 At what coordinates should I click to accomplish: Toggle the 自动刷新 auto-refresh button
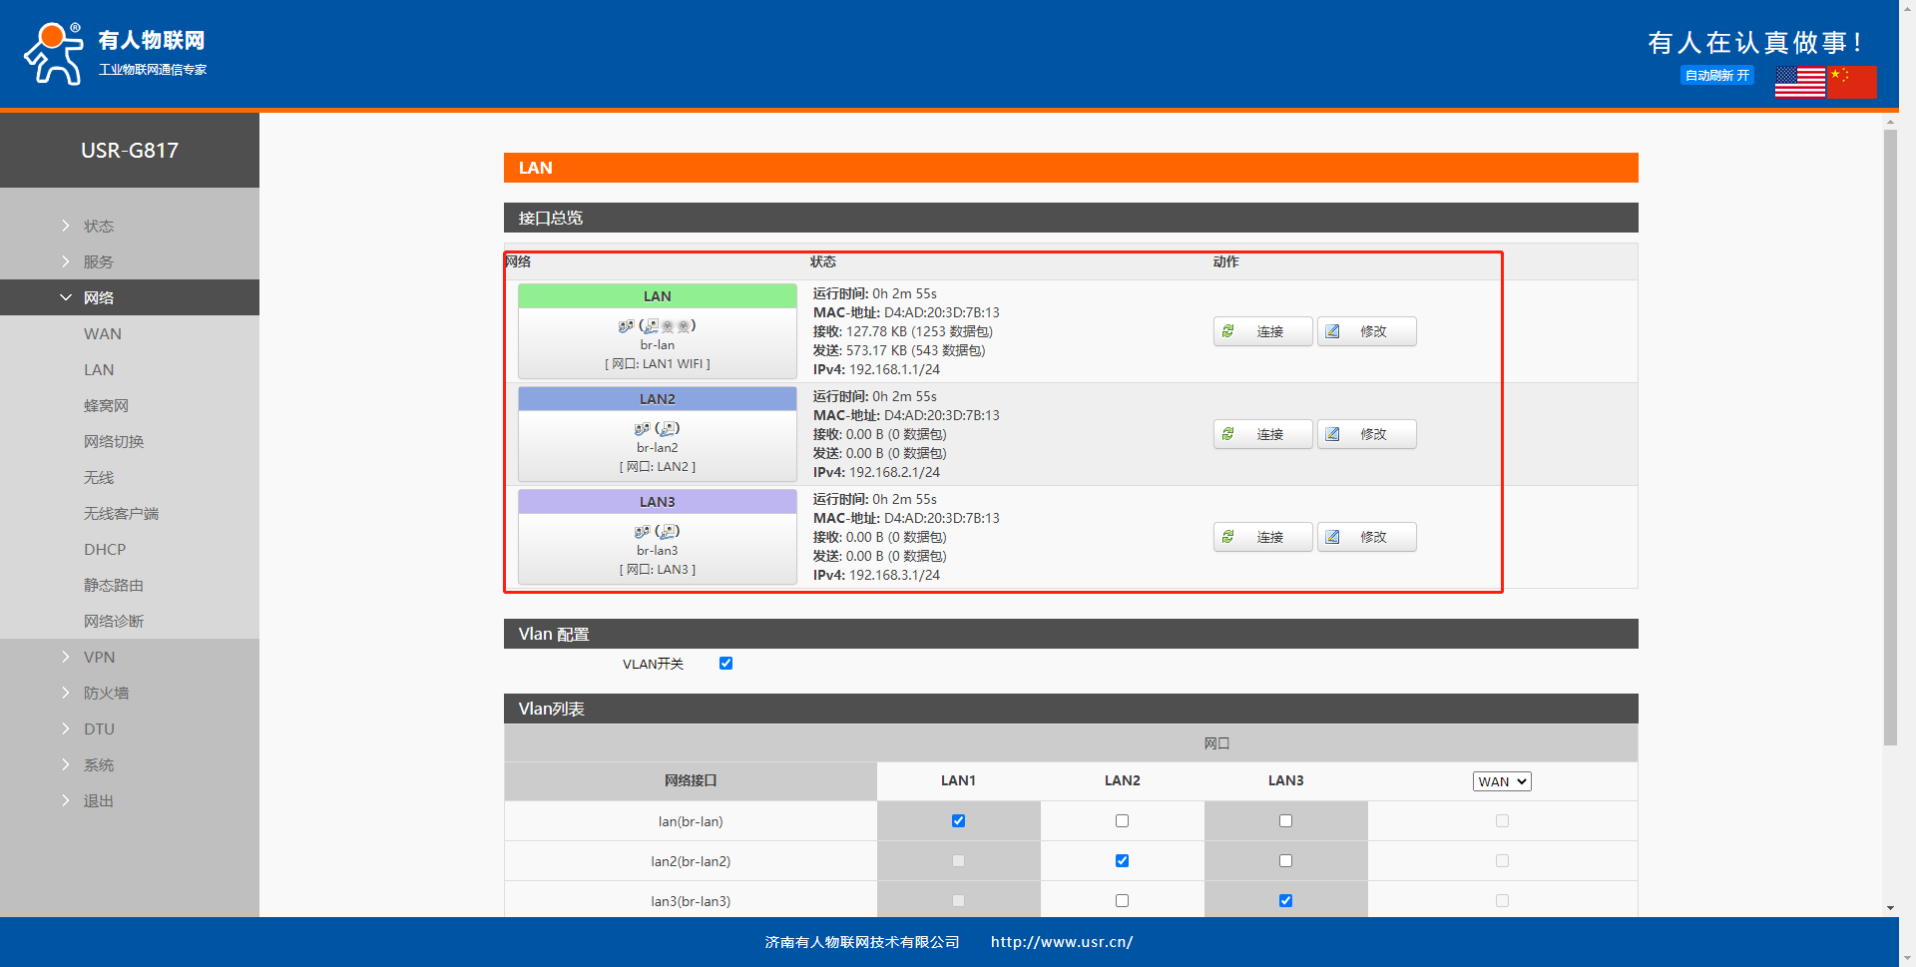click(1716, 76)
